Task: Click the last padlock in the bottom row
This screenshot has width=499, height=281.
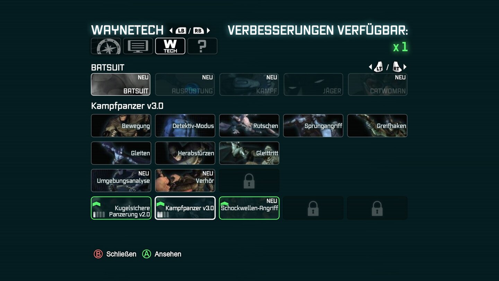Action: coord(377,208)
